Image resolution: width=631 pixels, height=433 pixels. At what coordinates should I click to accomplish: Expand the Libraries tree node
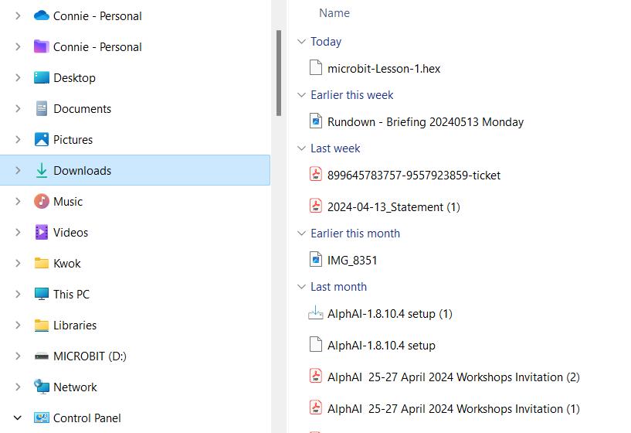(x=18, y=326)
